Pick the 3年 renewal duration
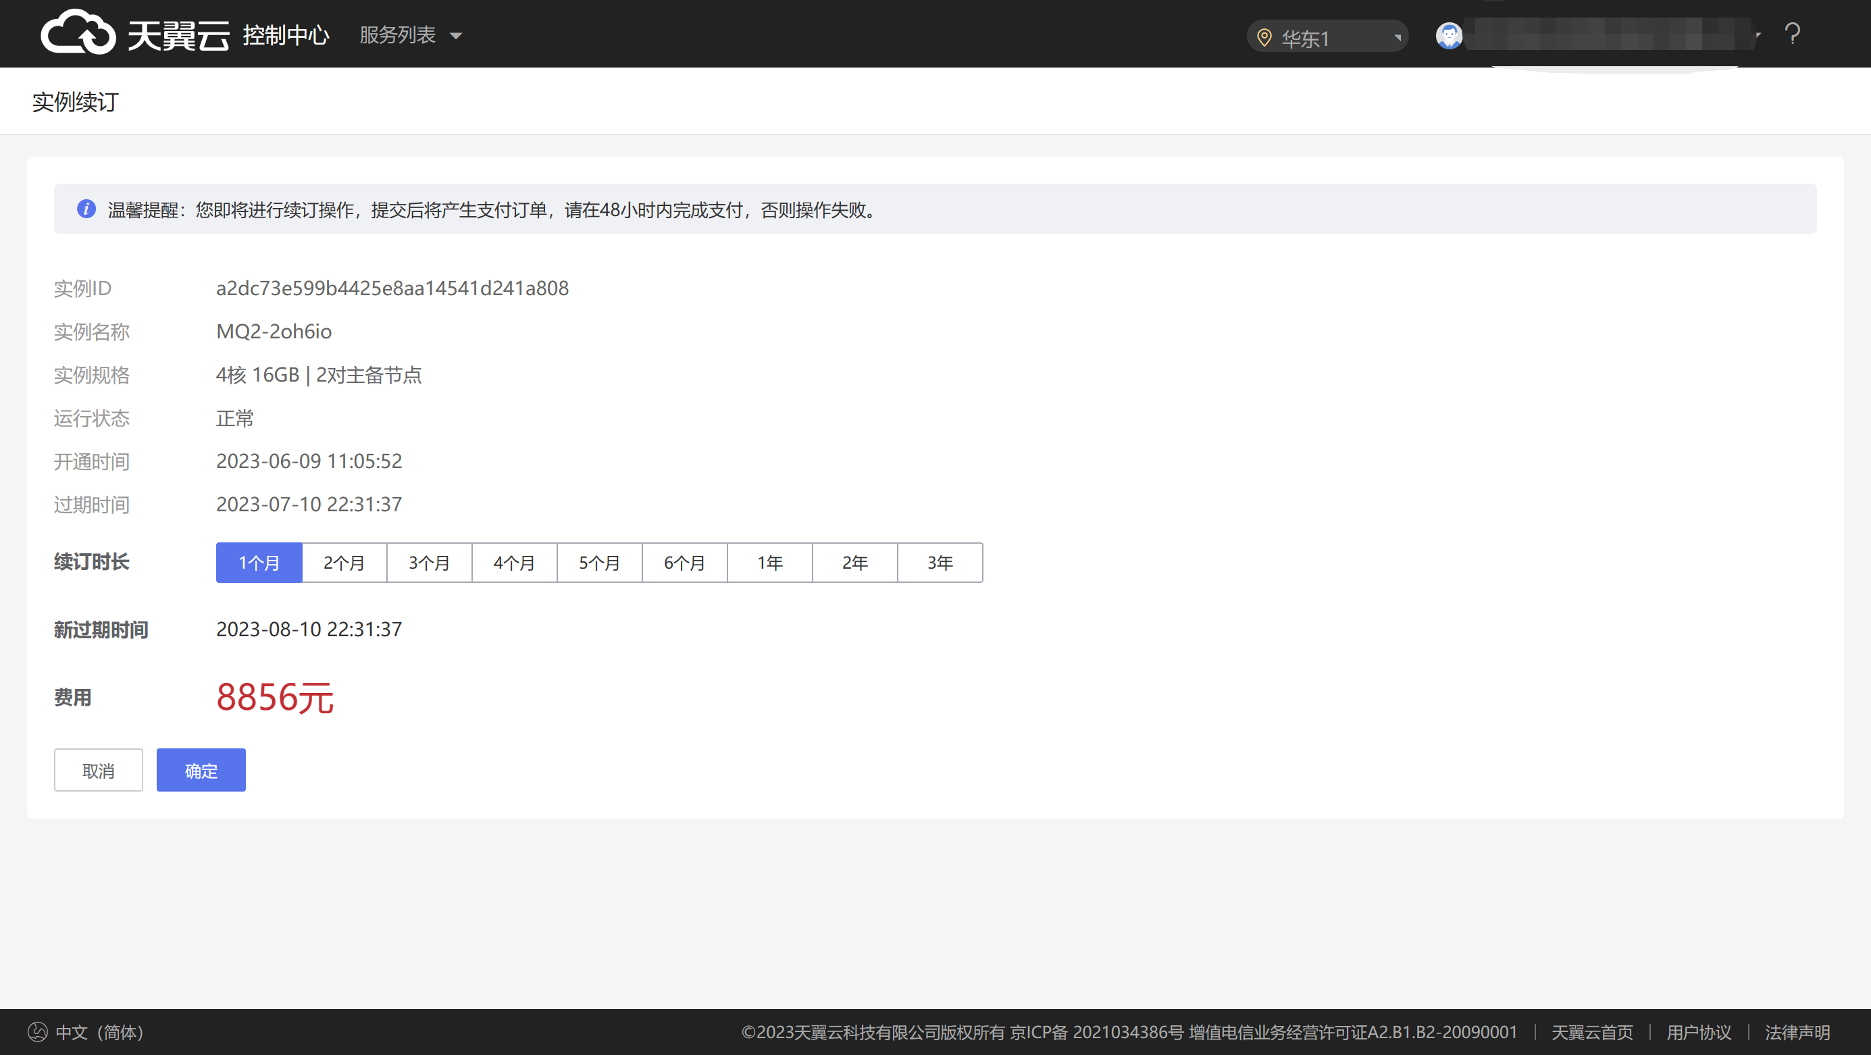 click(x=940, y=563)
